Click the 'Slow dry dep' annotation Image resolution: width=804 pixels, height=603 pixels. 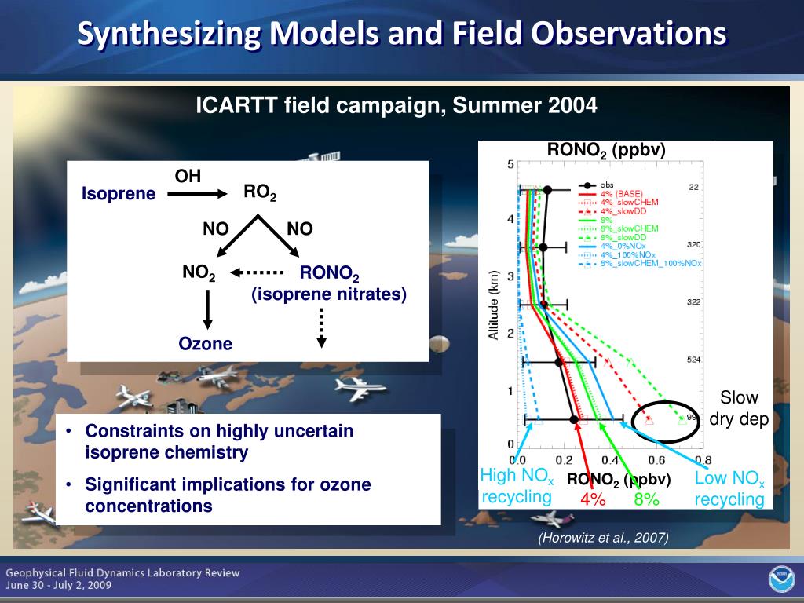[739, 408]
